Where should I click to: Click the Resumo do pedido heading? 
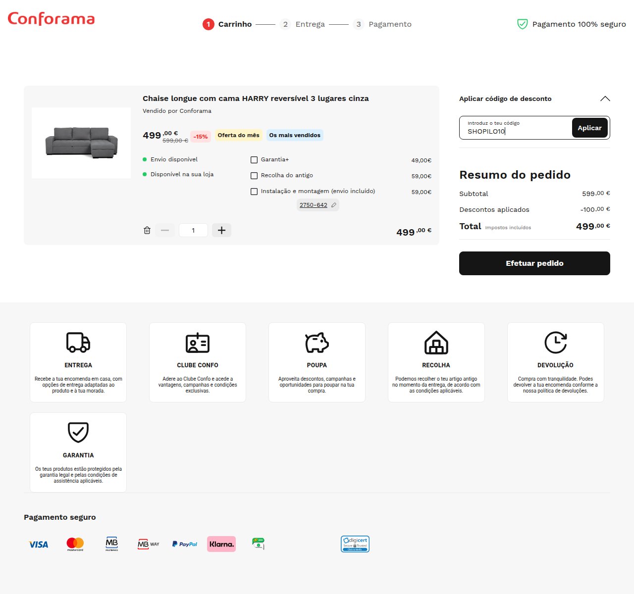tap(515, 175)
